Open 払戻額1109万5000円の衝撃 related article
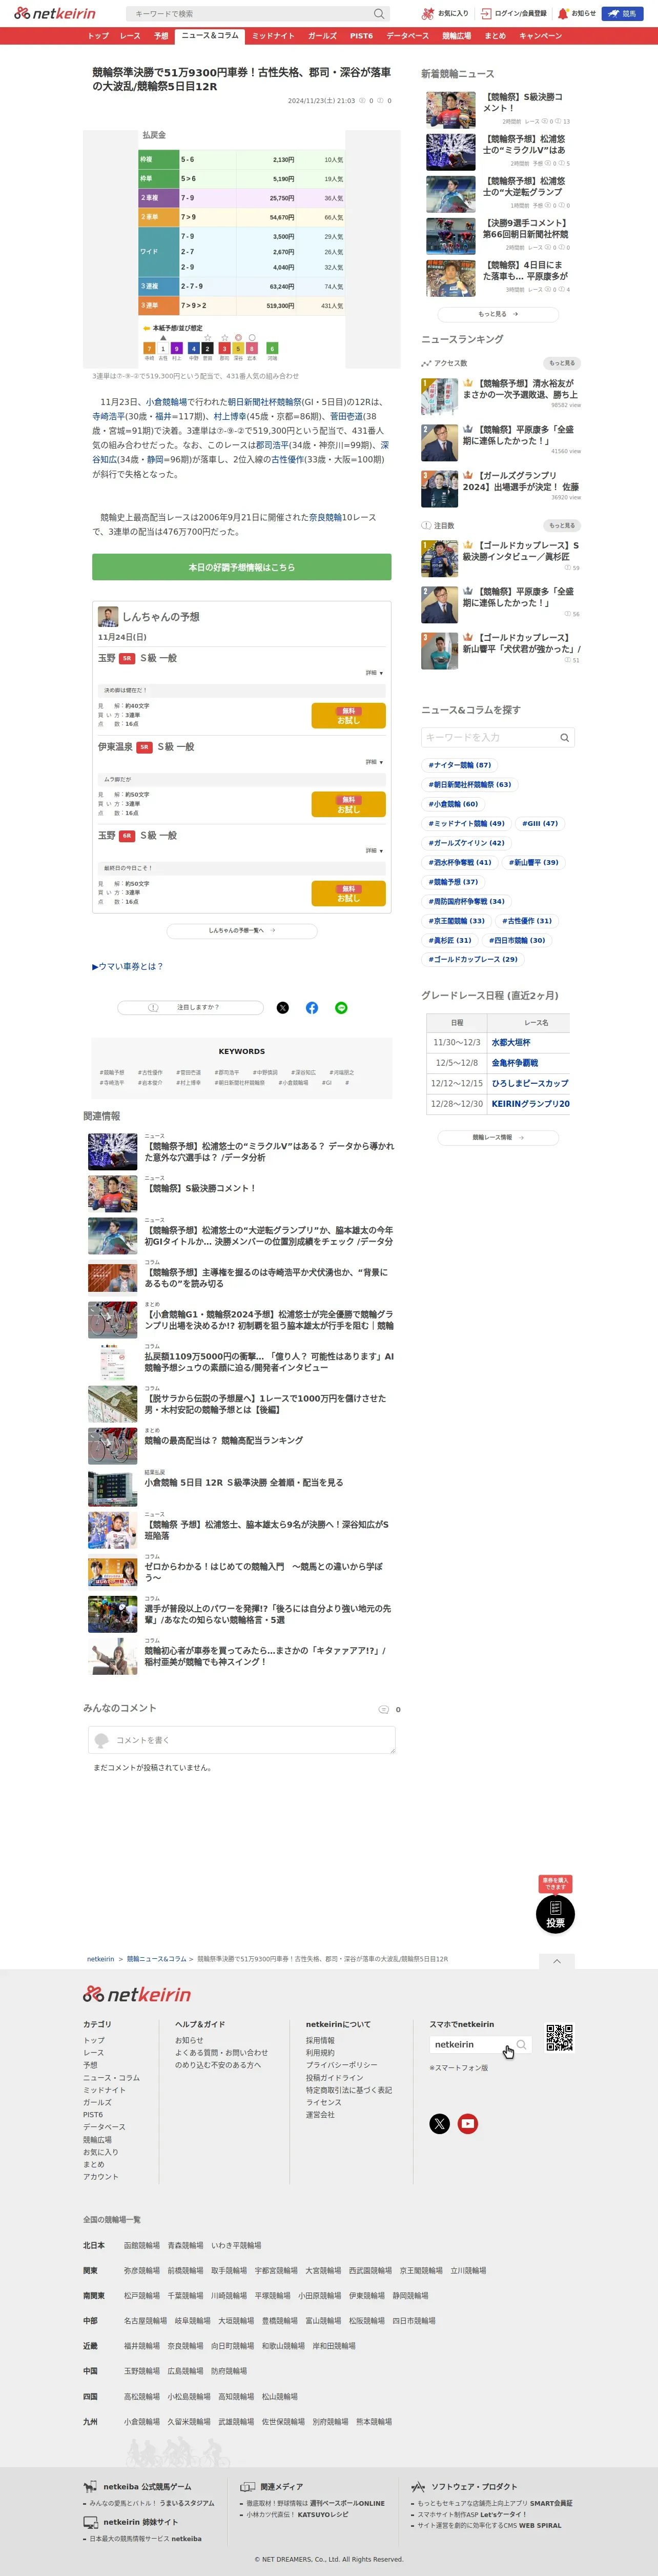 (x=269, y=1361)
